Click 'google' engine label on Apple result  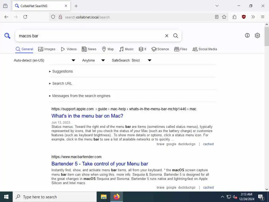pyautogui.click(x=171, y=144)
